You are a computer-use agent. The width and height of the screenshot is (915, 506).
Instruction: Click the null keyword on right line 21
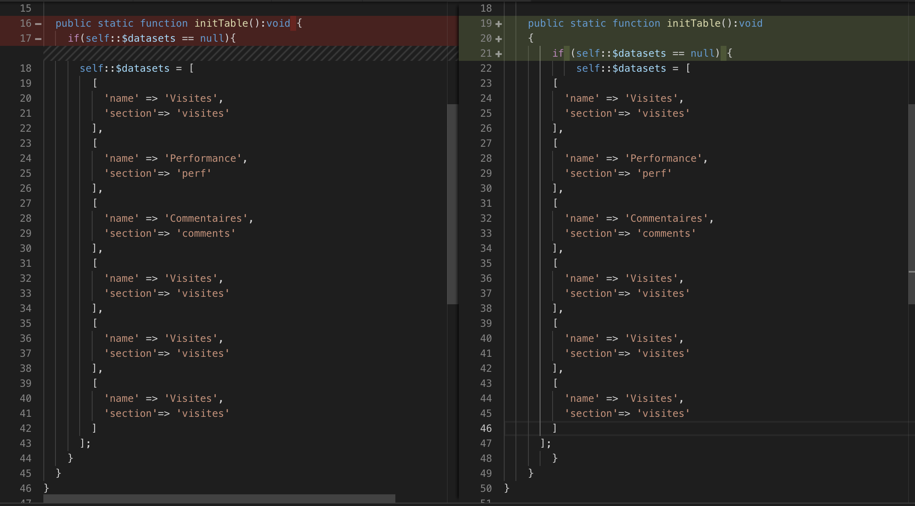pos(702,53)
